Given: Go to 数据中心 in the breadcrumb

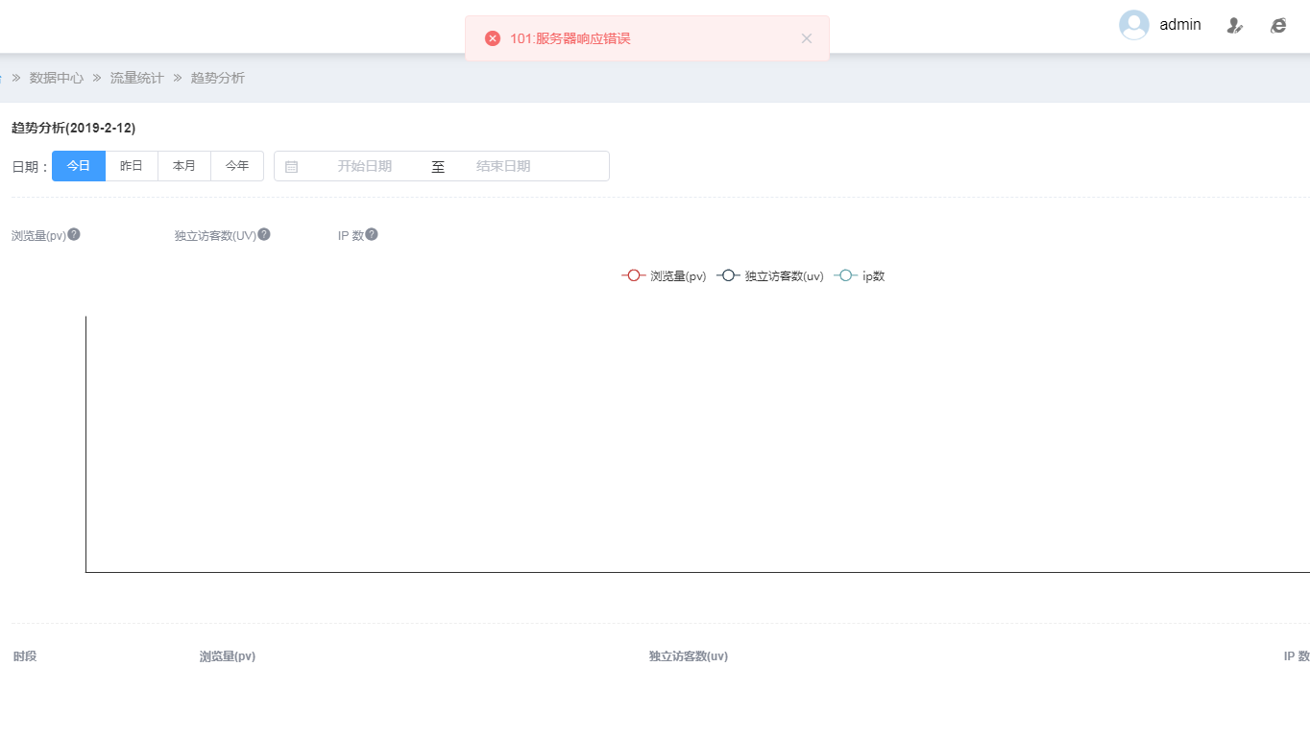Looking at the screenshot, I should pos(57,78).
